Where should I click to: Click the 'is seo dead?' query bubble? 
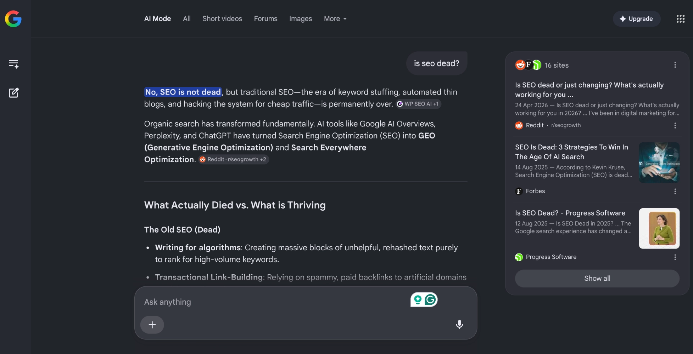(x=436, y=63)
